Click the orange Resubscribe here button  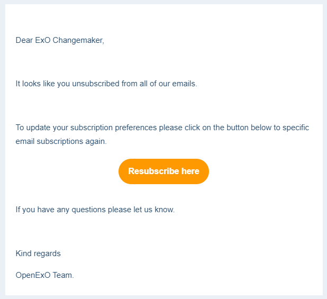pos(163,171)
